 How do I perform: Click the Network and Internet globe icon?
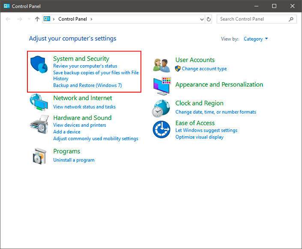(39, 102)
